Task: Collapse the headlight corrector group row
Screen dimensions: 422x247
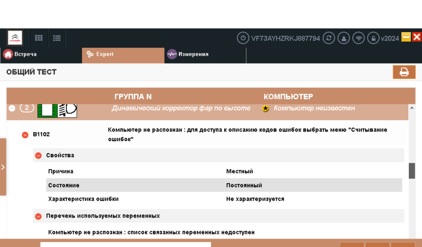Action: (x=12, y=108)
